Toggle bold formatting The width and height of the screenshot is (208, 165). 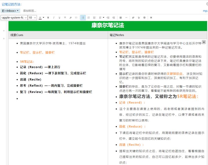click(48, 18)
